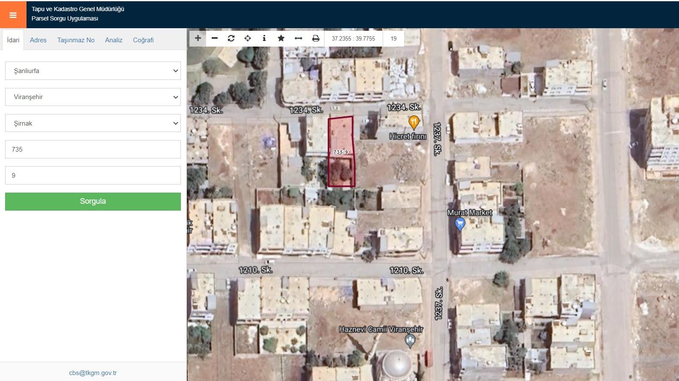Zoom out with the minus button
Image resolution: width=679 pixels, height=381 pixels.
tap(215, 38)
